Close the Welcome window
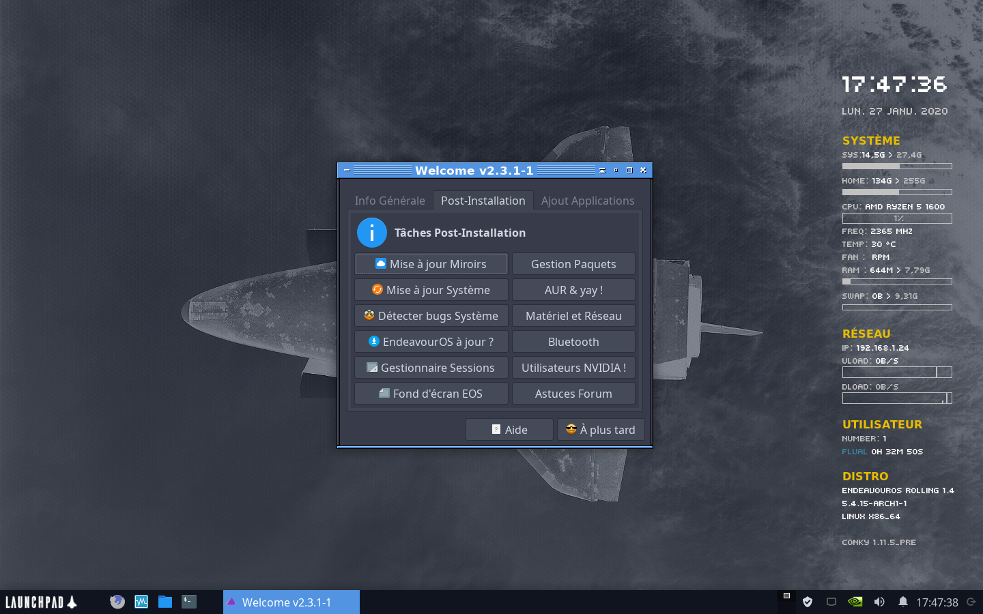This screenshot has width=983, height=614. (x=643, y=171)
